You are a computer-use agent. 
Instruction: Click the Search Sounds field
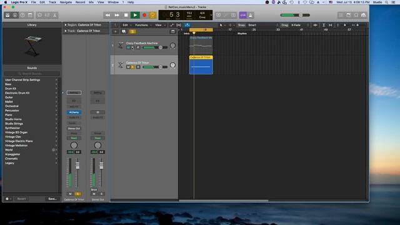(32, 74)
